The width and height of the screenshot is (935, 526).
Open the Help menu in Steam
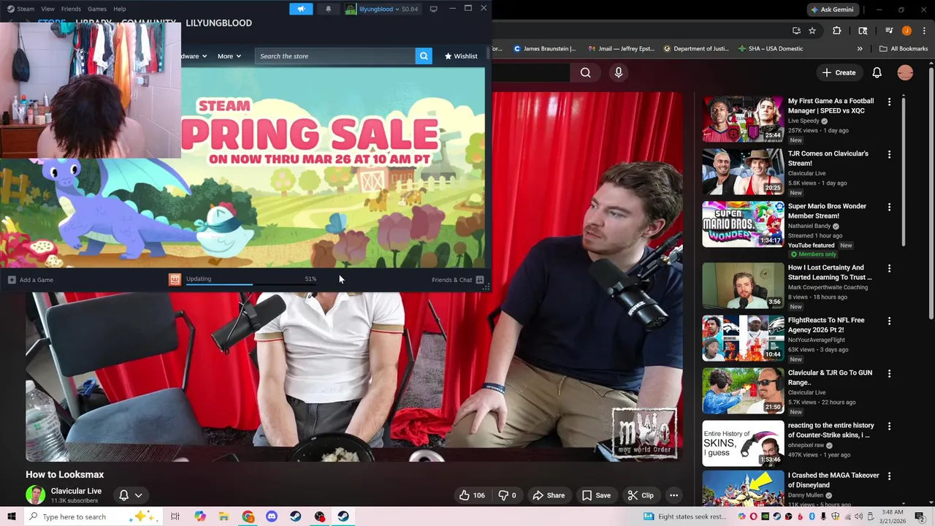click(120, 9)
